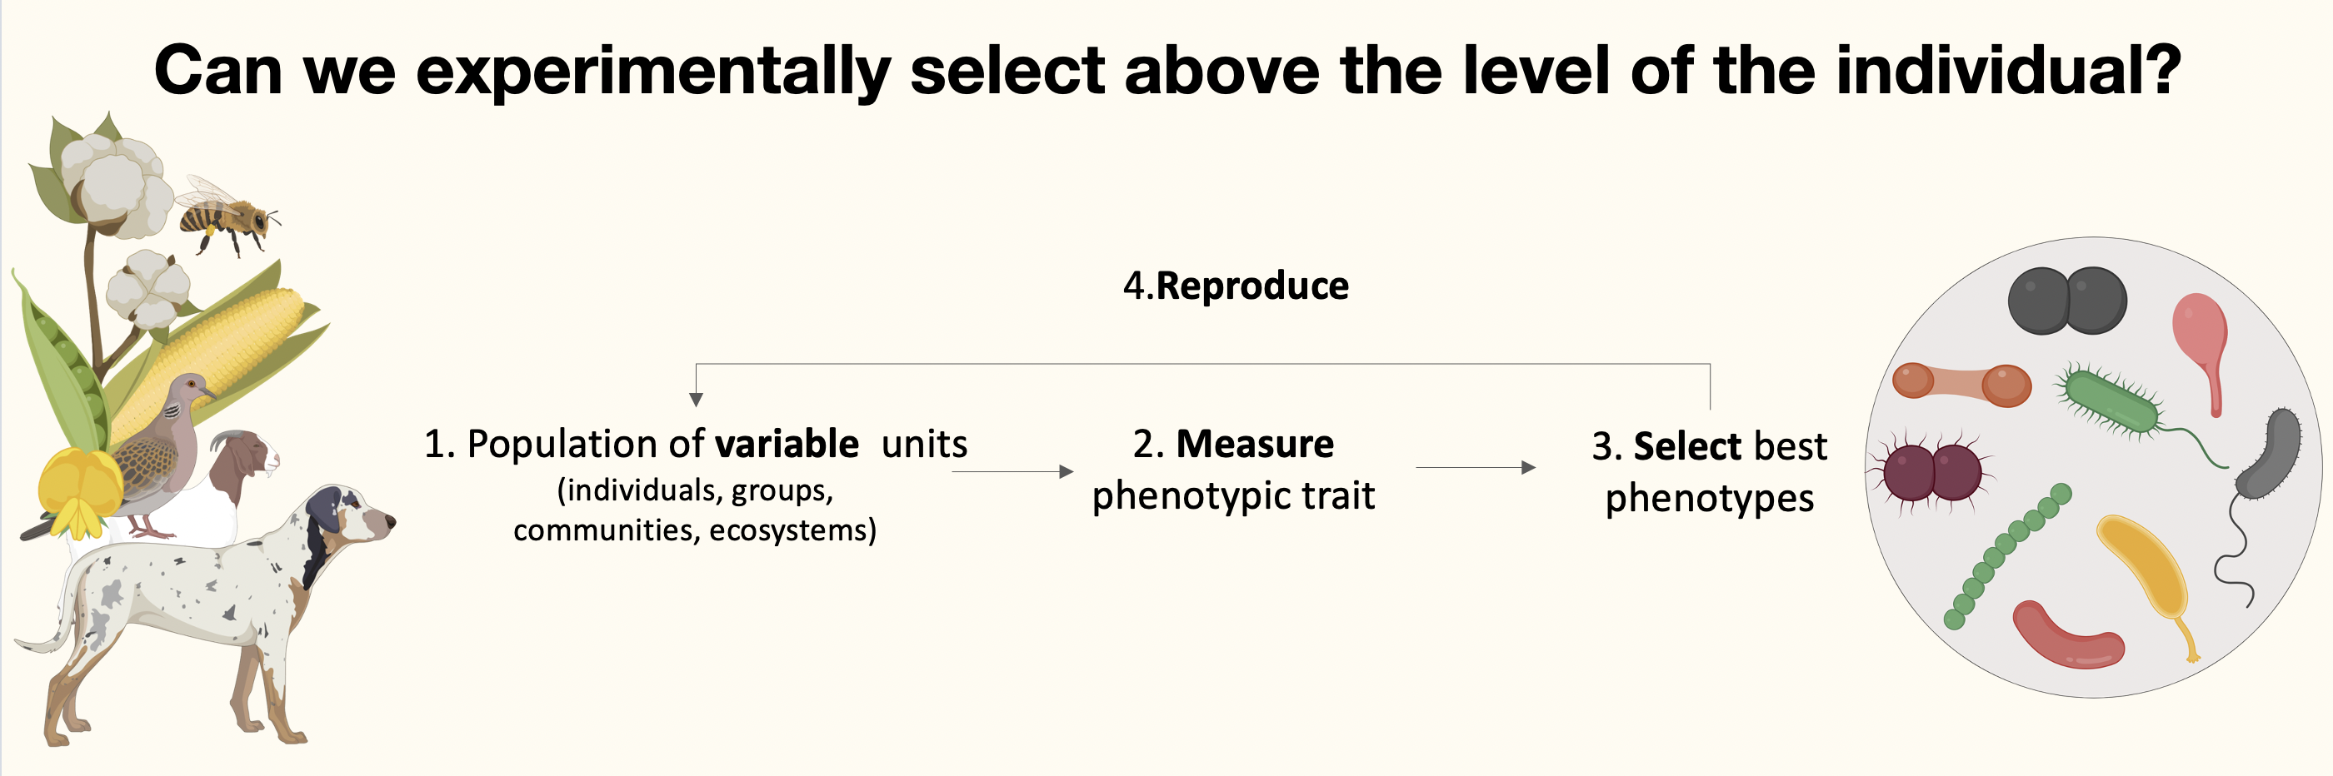
Task: Select the "4.Reproduce" label
Action: tap(1236, 286)
